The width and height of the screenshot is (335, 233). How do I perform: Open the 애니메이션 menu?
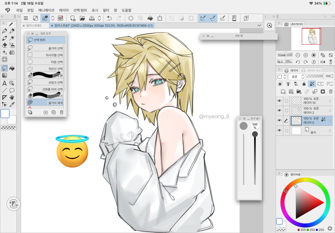point(47,10)
